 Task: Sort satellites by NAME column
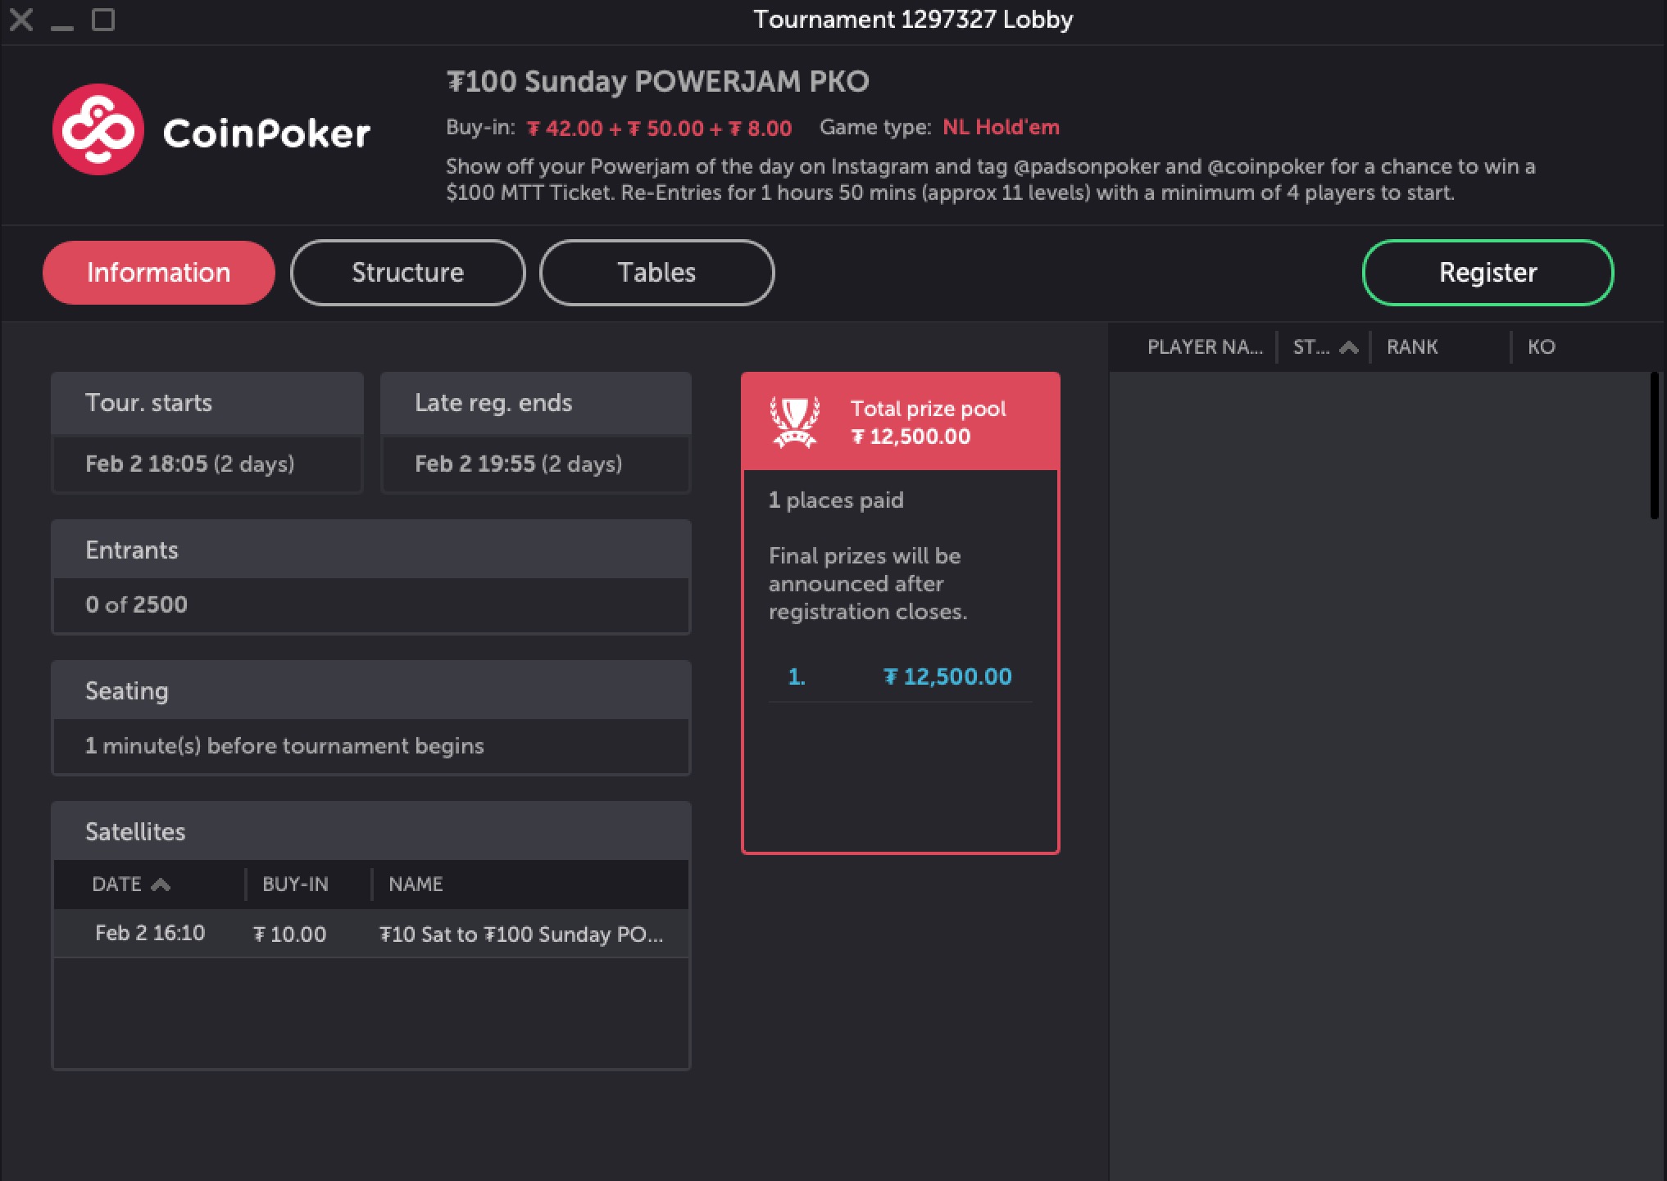coord(416,885)
